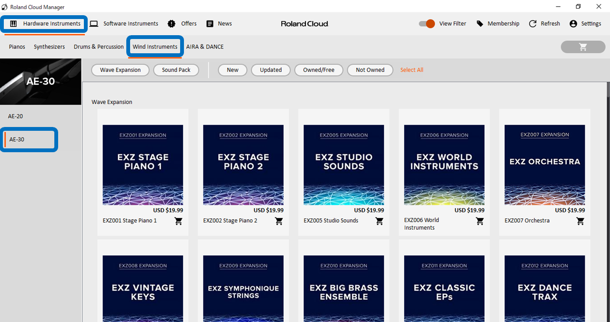The image size is (610, 322).
Task: Open Membership via the tag icon
Action: [x=480, y=24]
